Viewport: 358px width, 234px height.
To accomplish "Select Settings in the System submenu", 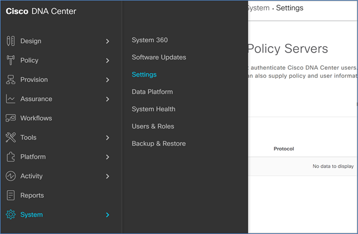I will pyautogui.click(x=144, y=75).
